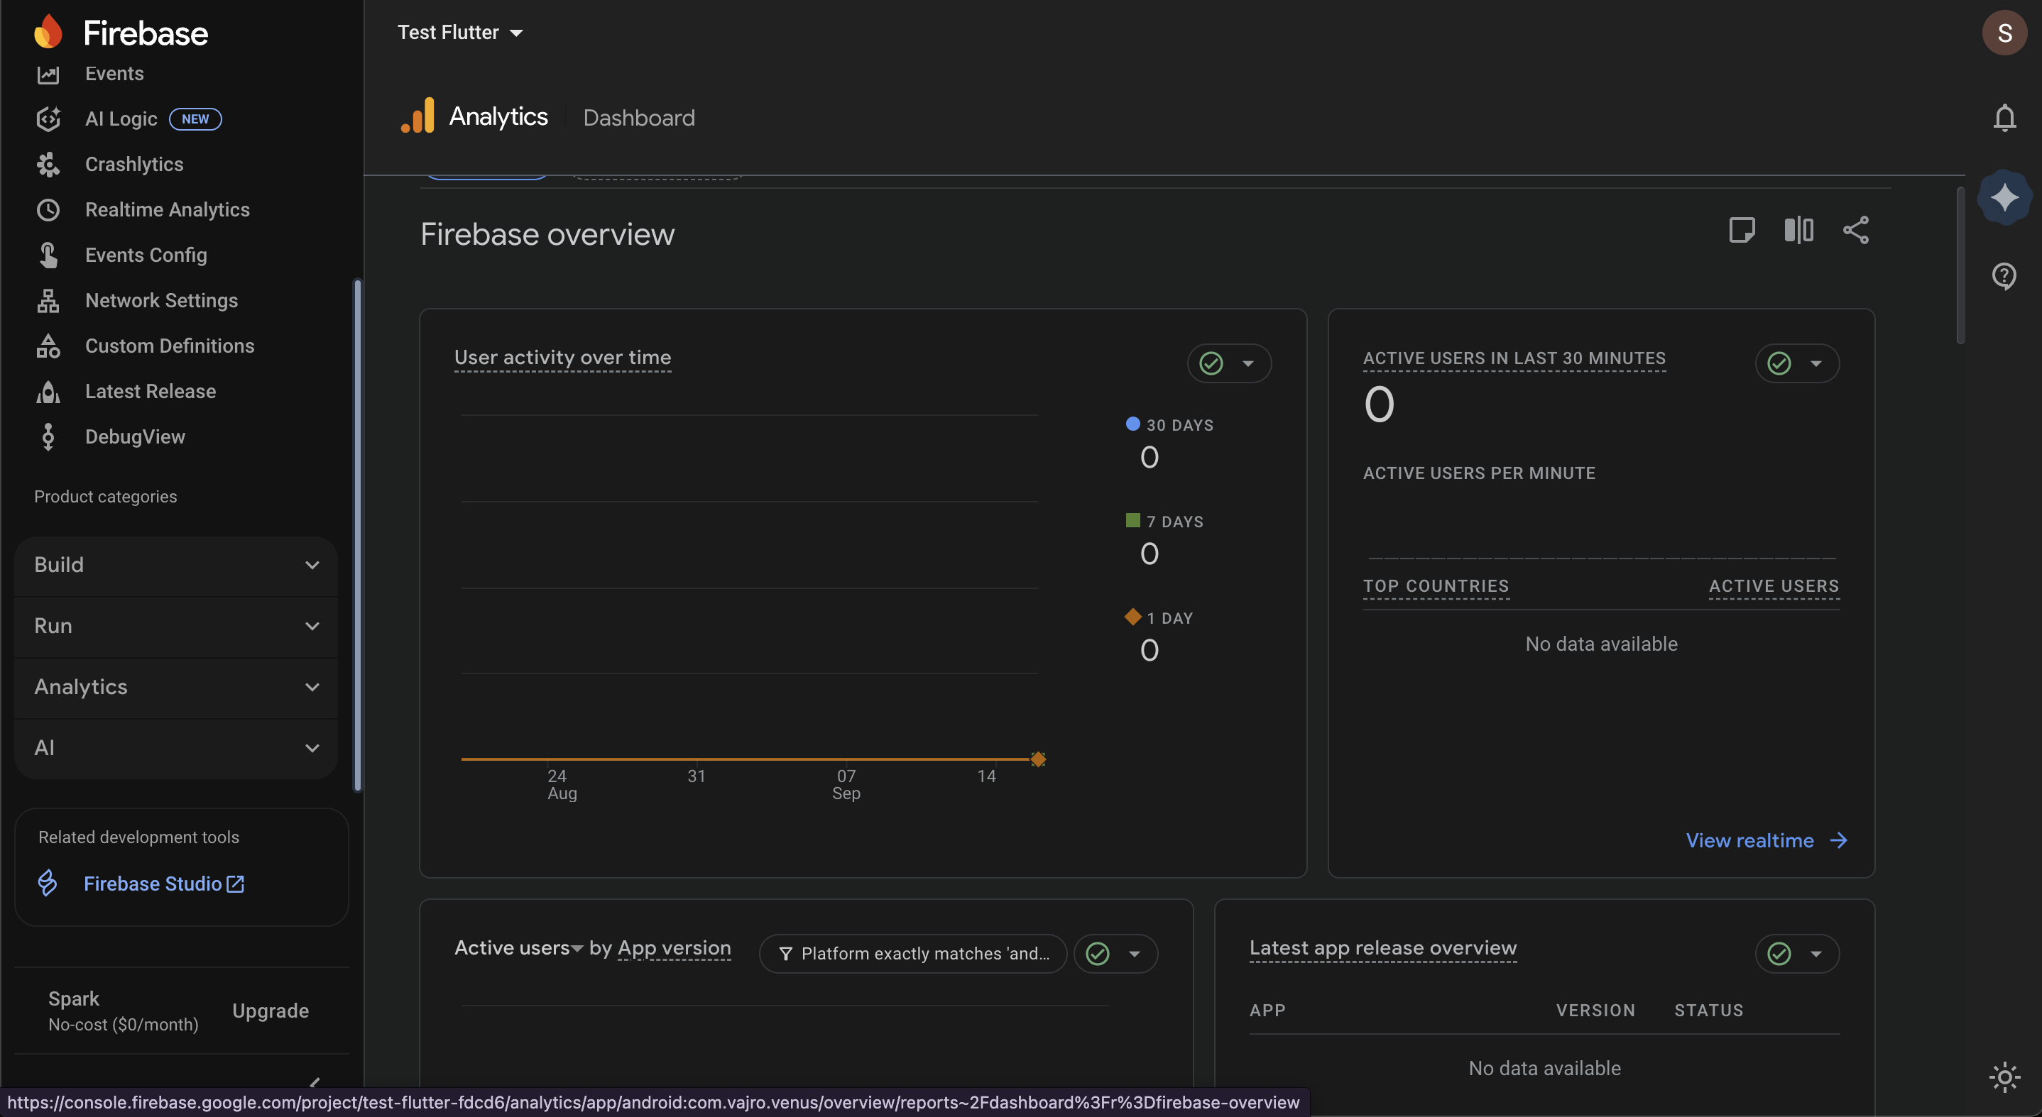Open the user account avatar S
The width and height of the screenshot is (2042, 1117).
pyautogui.click(x=2004, y=33)
